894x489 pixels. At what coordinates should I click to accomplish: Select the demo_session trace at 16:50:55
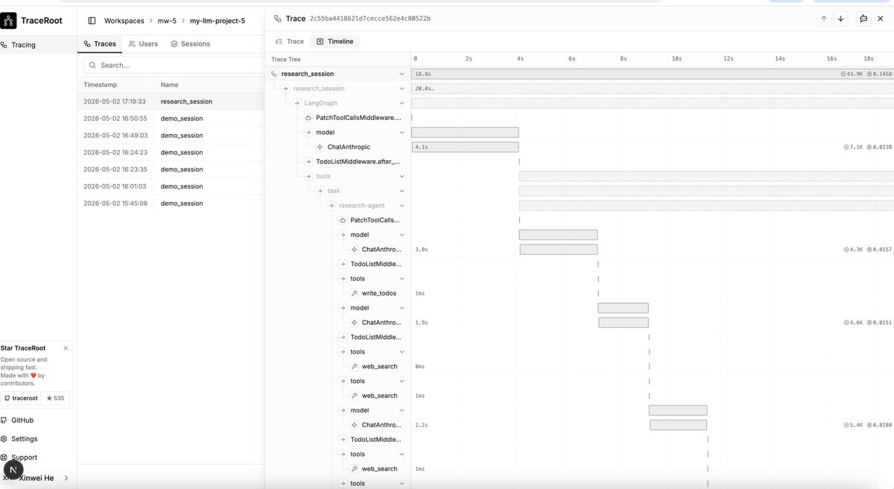(171, 119)
